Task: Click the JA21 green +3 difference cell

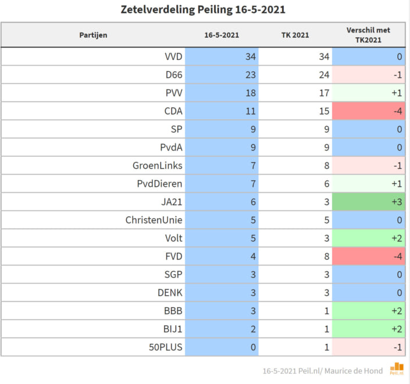Action: pos(369,202)
